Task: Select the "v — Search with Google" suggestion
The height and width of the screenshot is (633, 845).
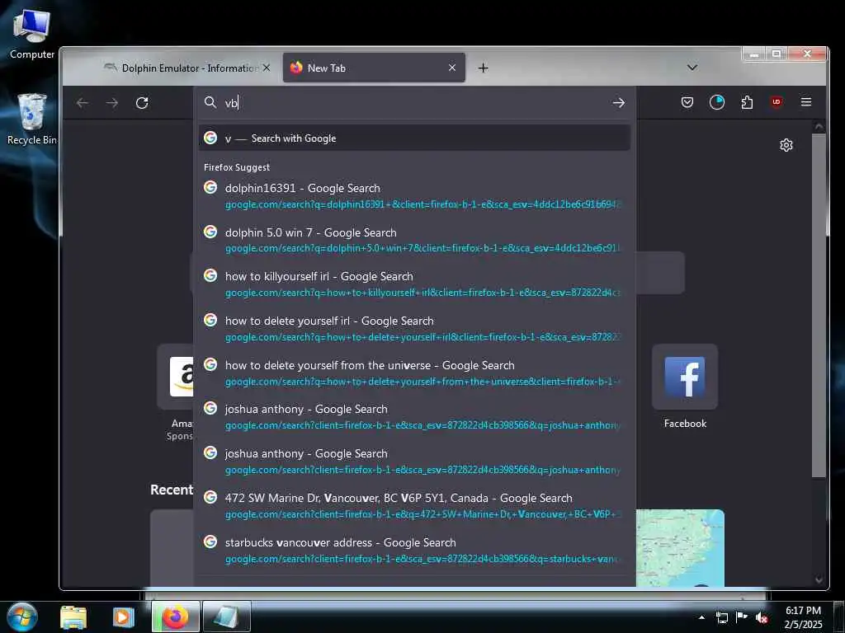Action: tap(414, 138)
